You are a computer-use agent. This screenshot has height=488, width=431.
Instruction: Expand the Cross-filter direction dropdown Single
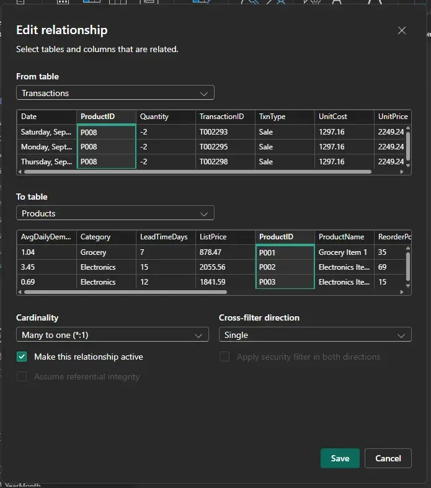pos(315,335)
